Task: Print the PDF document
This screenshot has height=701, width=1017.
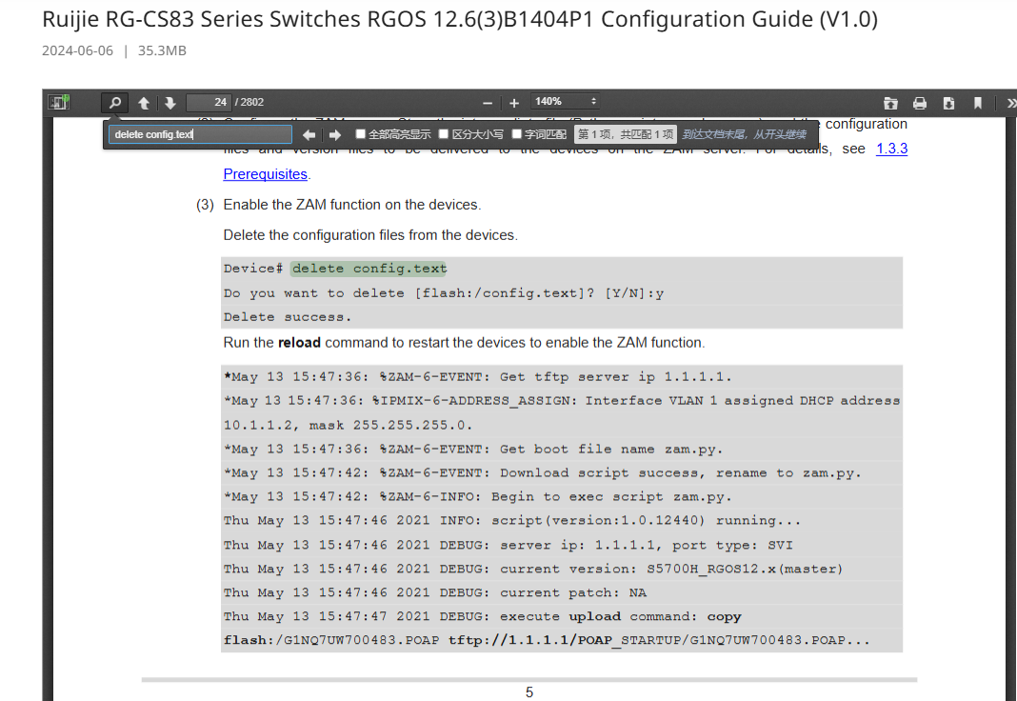Action: click(920, 103)
